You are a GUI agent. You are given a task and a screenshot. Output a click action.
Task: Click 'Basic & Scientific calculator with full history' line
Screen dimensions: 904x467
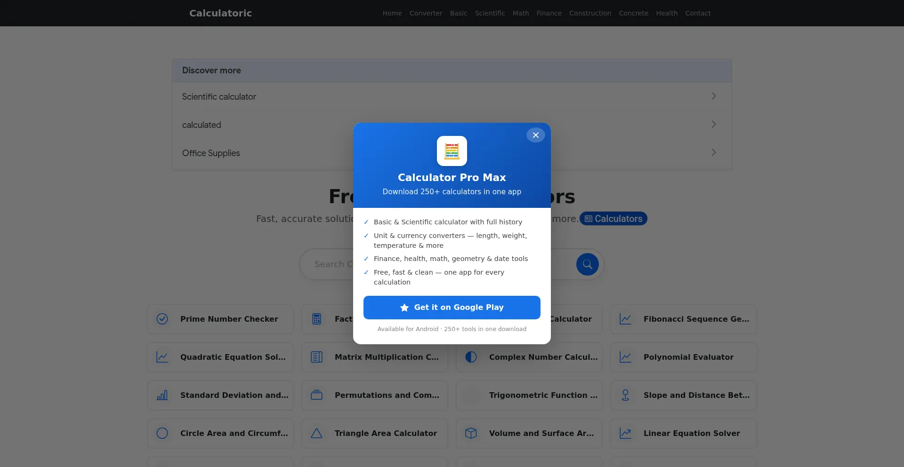point(448,222)
